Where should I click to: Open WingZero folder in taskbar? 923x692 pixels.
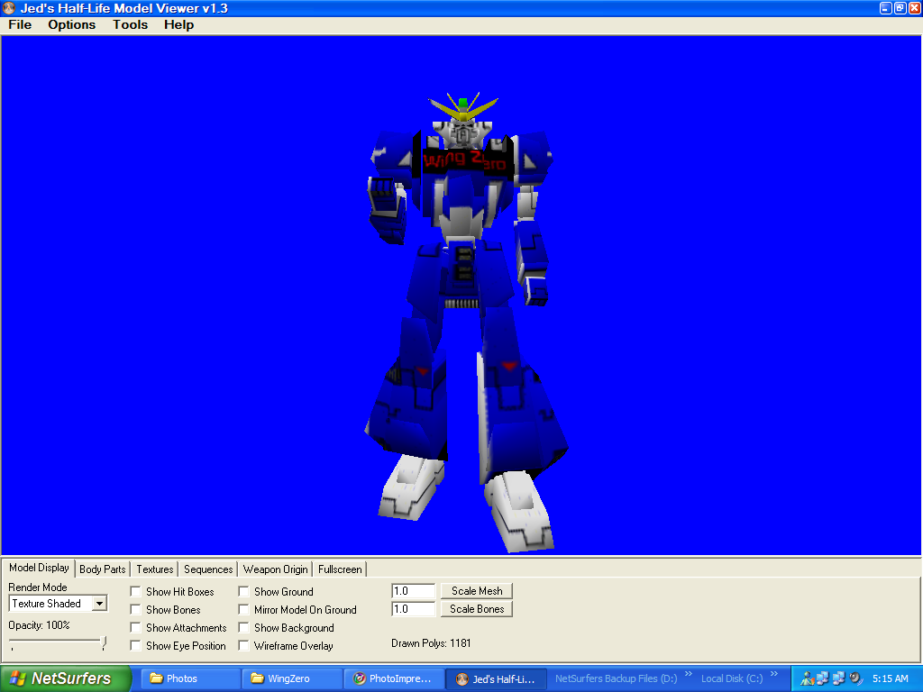[x=293, y=678]
